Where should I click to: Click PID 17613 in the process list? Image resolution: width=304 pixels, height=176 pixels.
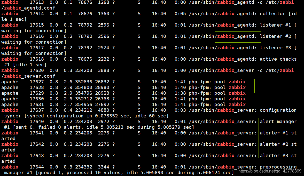tap(37, 2)
